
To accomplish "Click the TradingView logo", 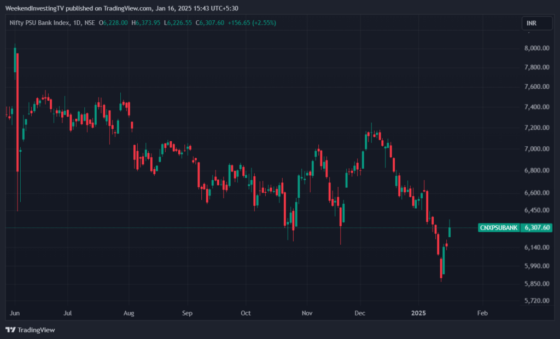I will pos(31,330).
